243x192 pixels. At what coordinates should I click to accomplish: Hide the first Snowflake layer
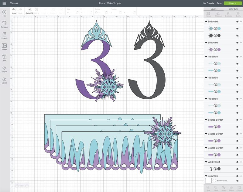(238, 22)
